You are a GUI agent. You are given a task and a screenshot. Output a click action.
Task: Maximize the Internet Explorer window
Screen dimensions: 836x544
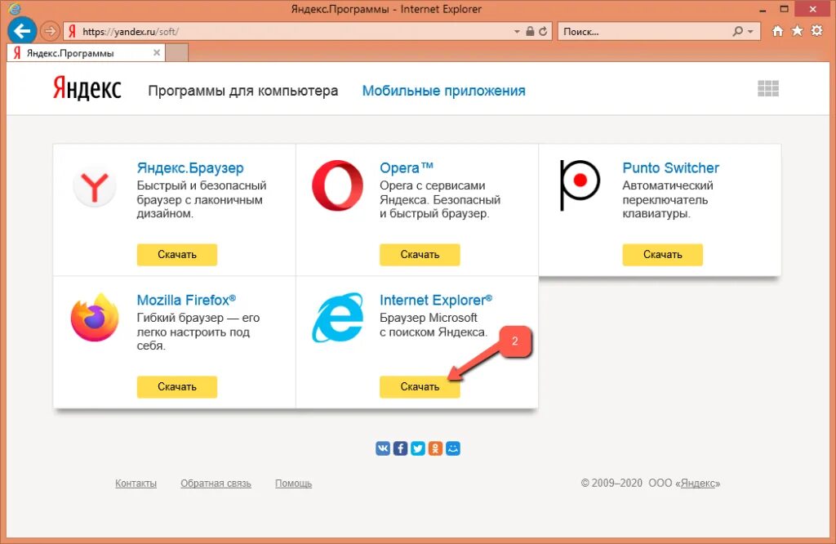click(x=784, y=9)
